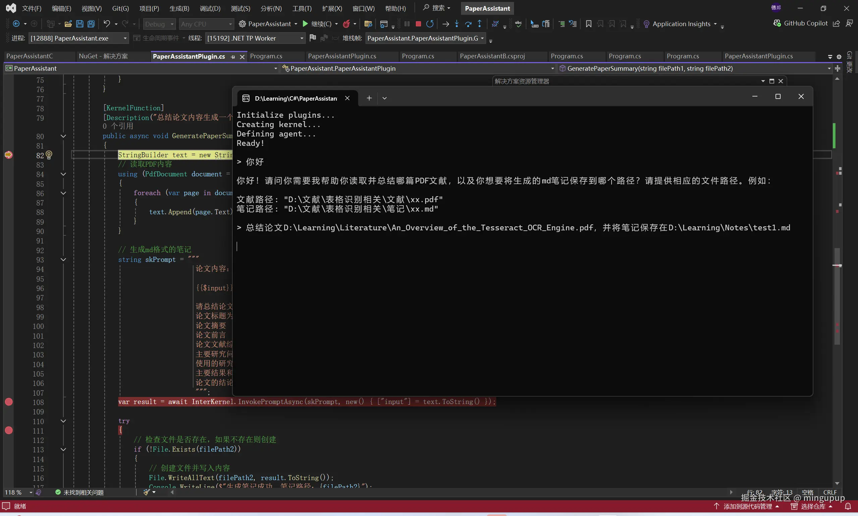Toggle the breakpoint on line 108

(x=9, y=402)
